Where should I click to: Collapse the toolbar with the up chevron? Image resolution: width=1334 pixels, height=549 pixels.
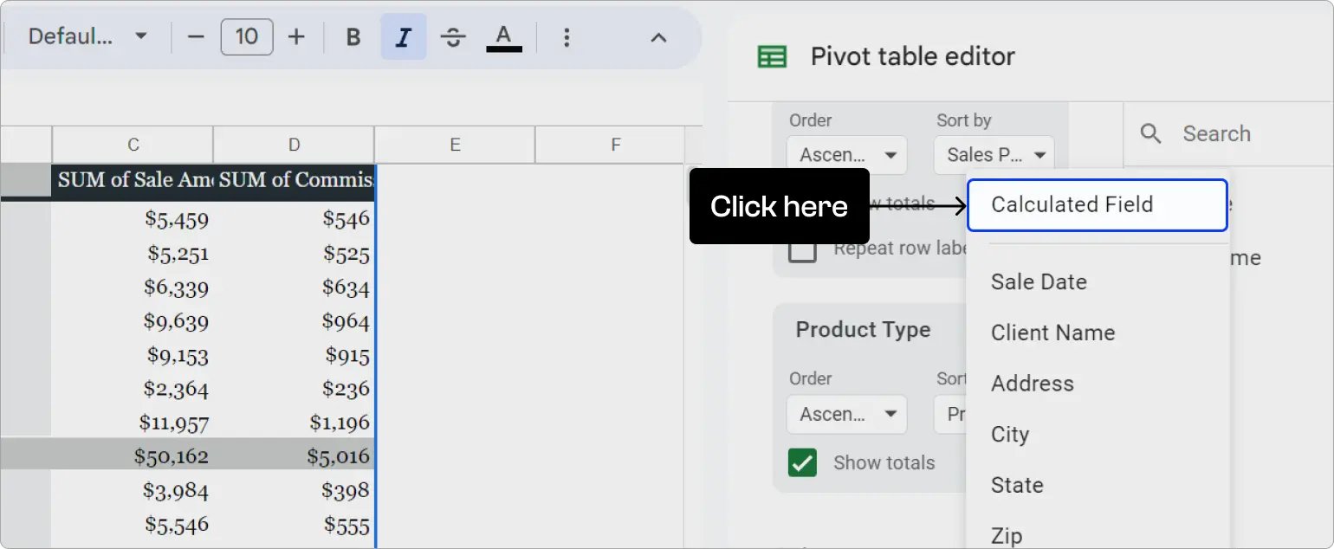(658, 37)
